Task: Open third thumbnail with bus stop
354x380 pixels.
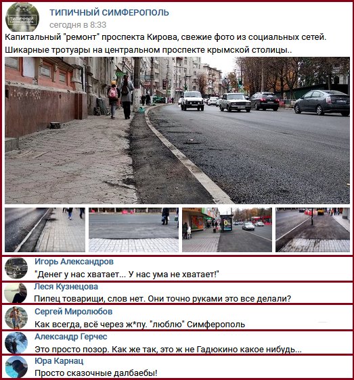Action: [227, 230]
